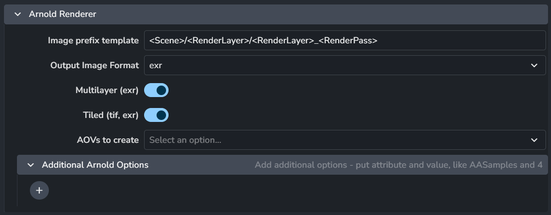Screen dimensions: 551x215
Task: Collapse the Additional Arnold Options chevron
Action: pyautogui.click(x=31, y=165)
